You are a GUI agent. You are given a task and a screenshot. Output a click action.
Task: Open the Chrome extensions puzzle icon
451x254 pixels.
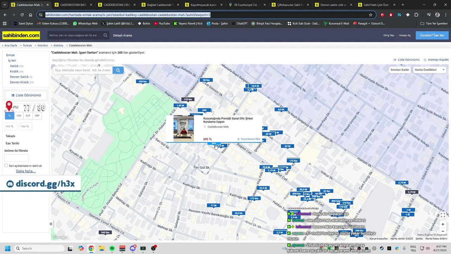pos(416,15)
